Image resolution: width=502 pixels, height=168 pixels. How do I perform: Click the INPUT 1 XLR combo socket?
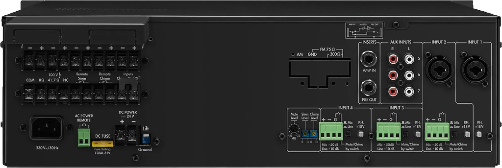pos(475,70)
